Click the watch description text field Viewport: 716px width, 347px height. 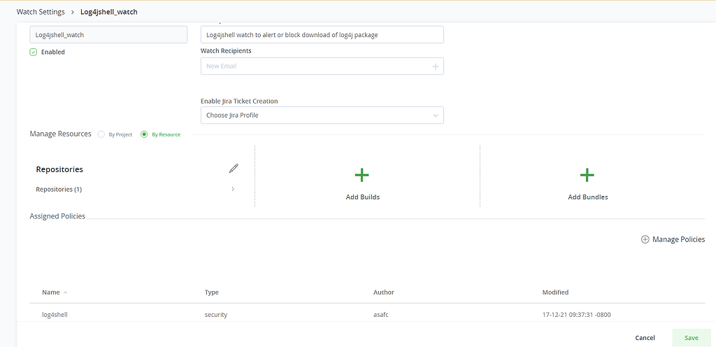pos(322,34)
